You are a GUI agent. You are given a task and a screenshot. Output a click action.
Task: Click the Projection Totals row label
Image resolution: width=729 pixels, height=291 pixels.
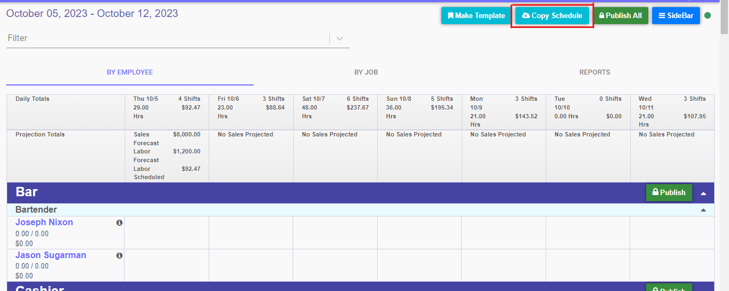point(40,134)
